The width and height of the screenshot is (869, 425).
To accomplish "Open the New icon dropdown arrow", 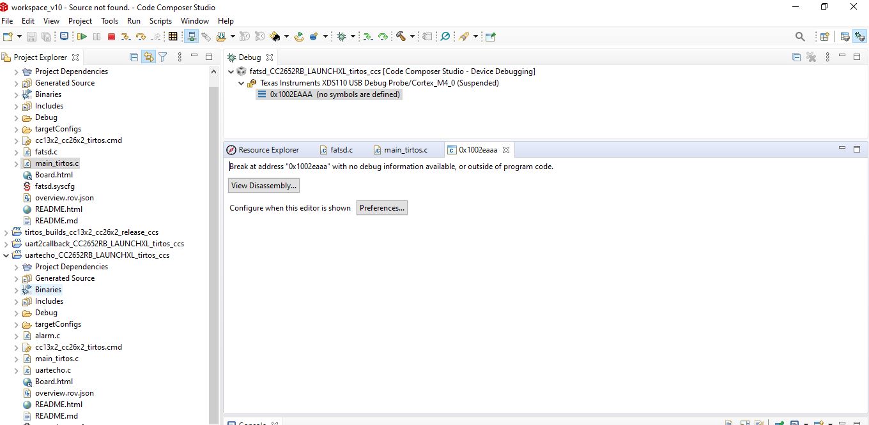I will click(19, 36).
